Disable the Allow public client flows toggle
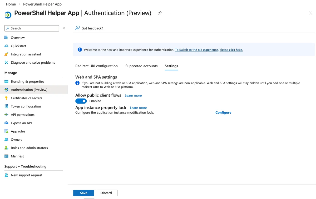 pyautogui.click(x=81, y=101)
